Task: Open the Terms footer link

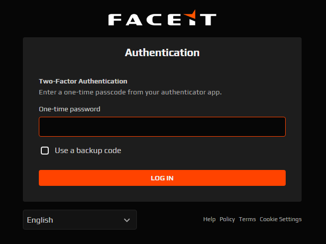Action: pos(247,219)
